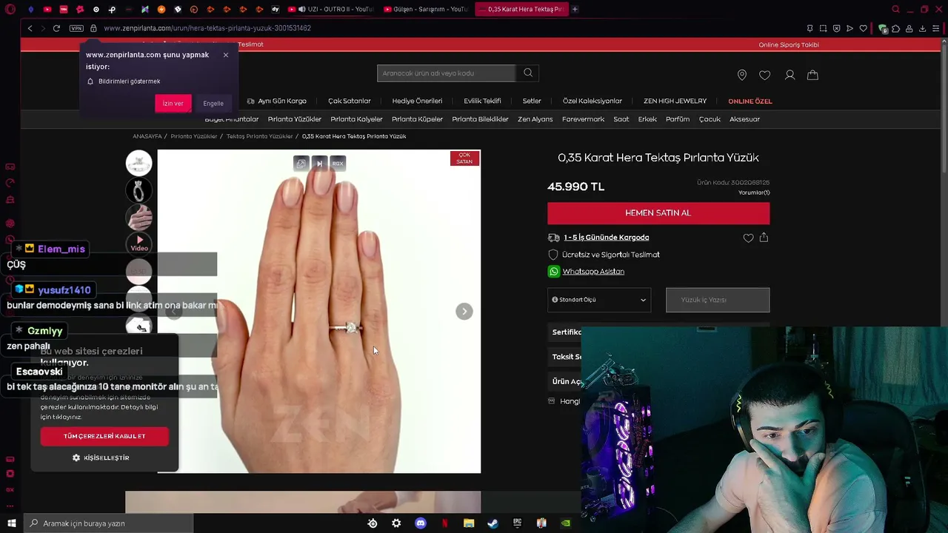
Task: Reload the page in browser
Action: pyautogui.click(x=56, y=28)
